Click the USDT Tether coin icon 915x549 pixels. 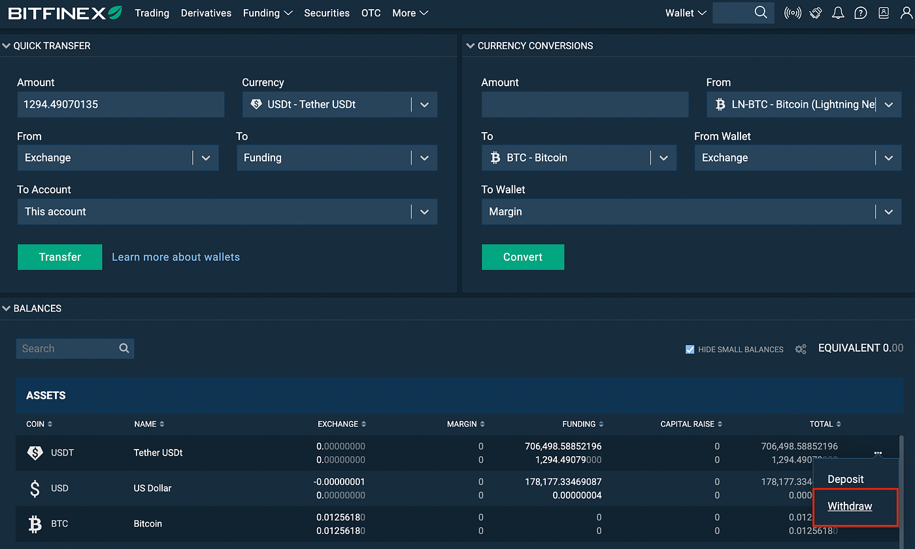pos(35,452)
